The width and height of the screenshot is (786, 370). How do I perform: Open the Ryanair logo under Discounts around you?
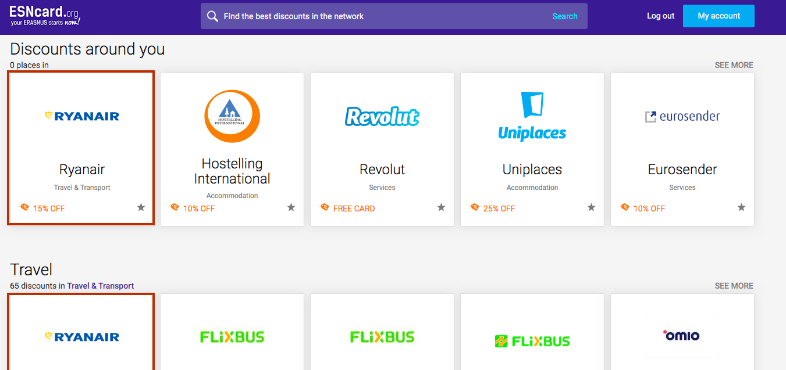tap(82, 116)
